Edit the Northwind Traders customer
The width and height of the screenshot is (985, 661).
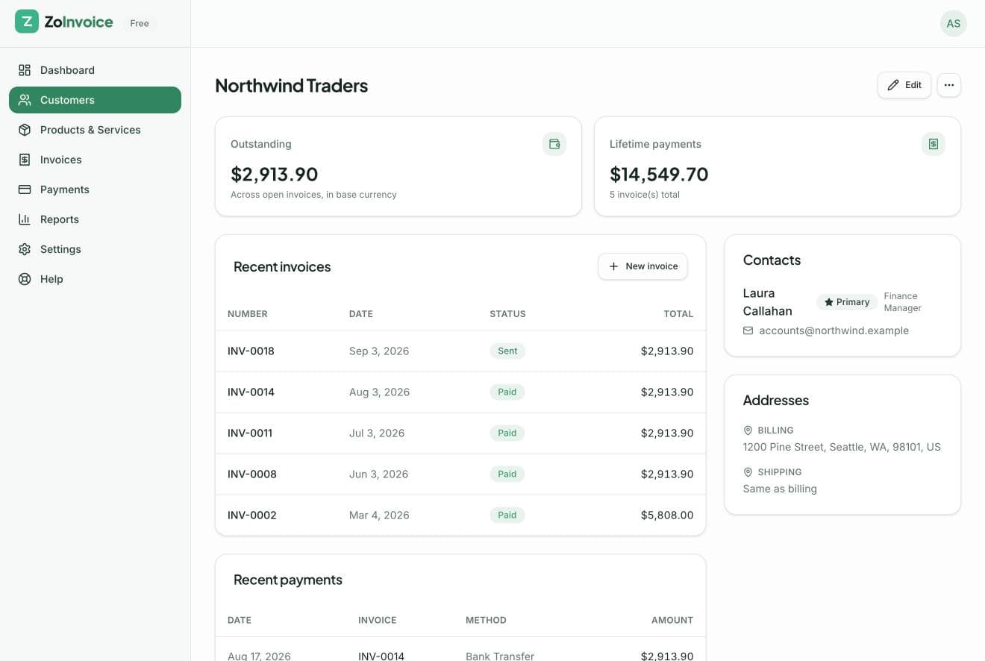click(904, 85)
